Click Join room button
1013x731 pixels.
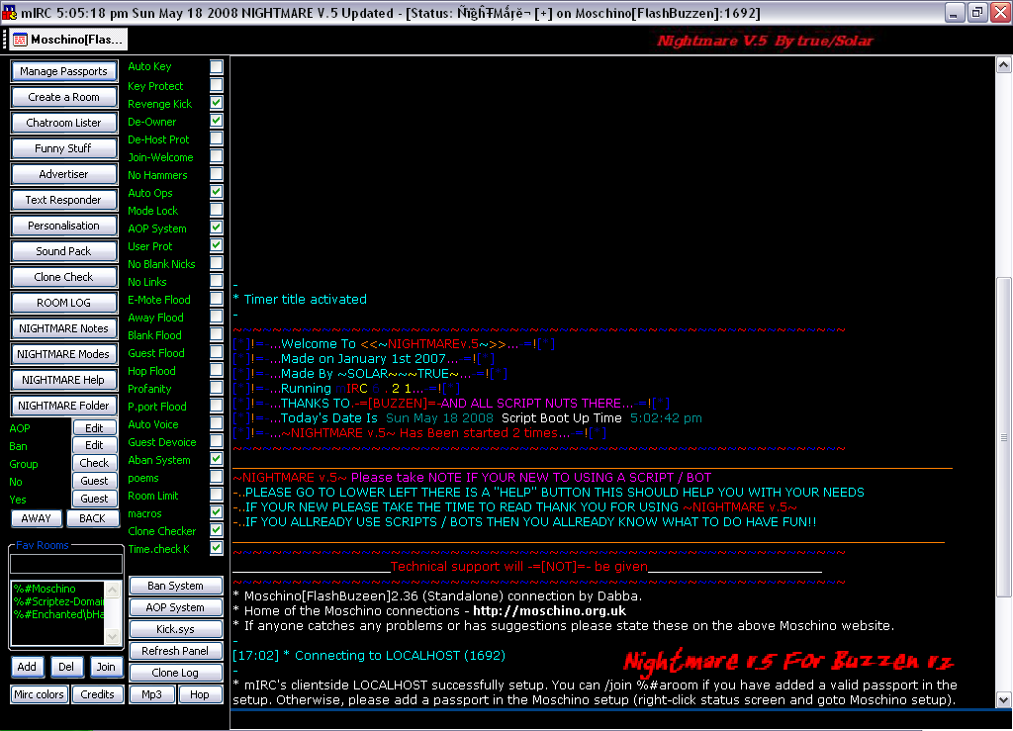[x=106, y=667]
